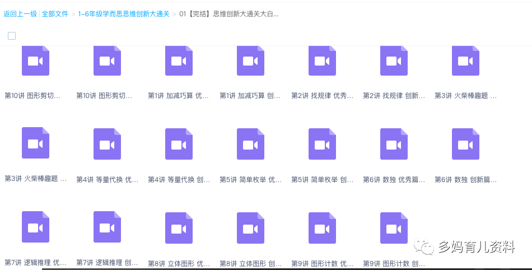Select file name 第6讲 数独 优秀篇...
The height and width of the screenshot is (270, 532).
[394, 180]
